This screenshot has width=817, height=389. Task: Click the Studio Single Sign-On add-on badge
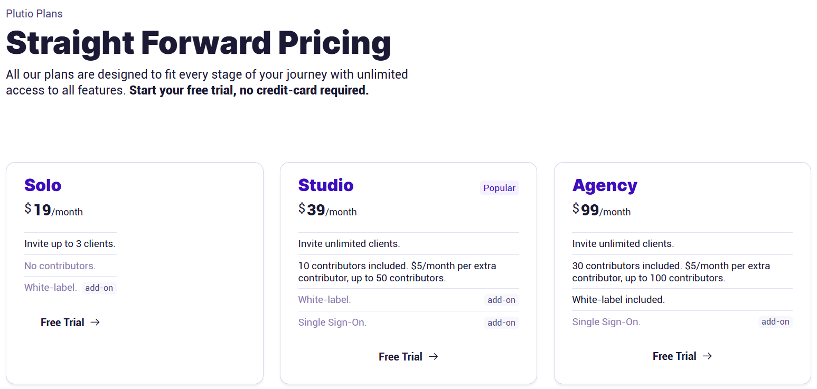point(501,322)
